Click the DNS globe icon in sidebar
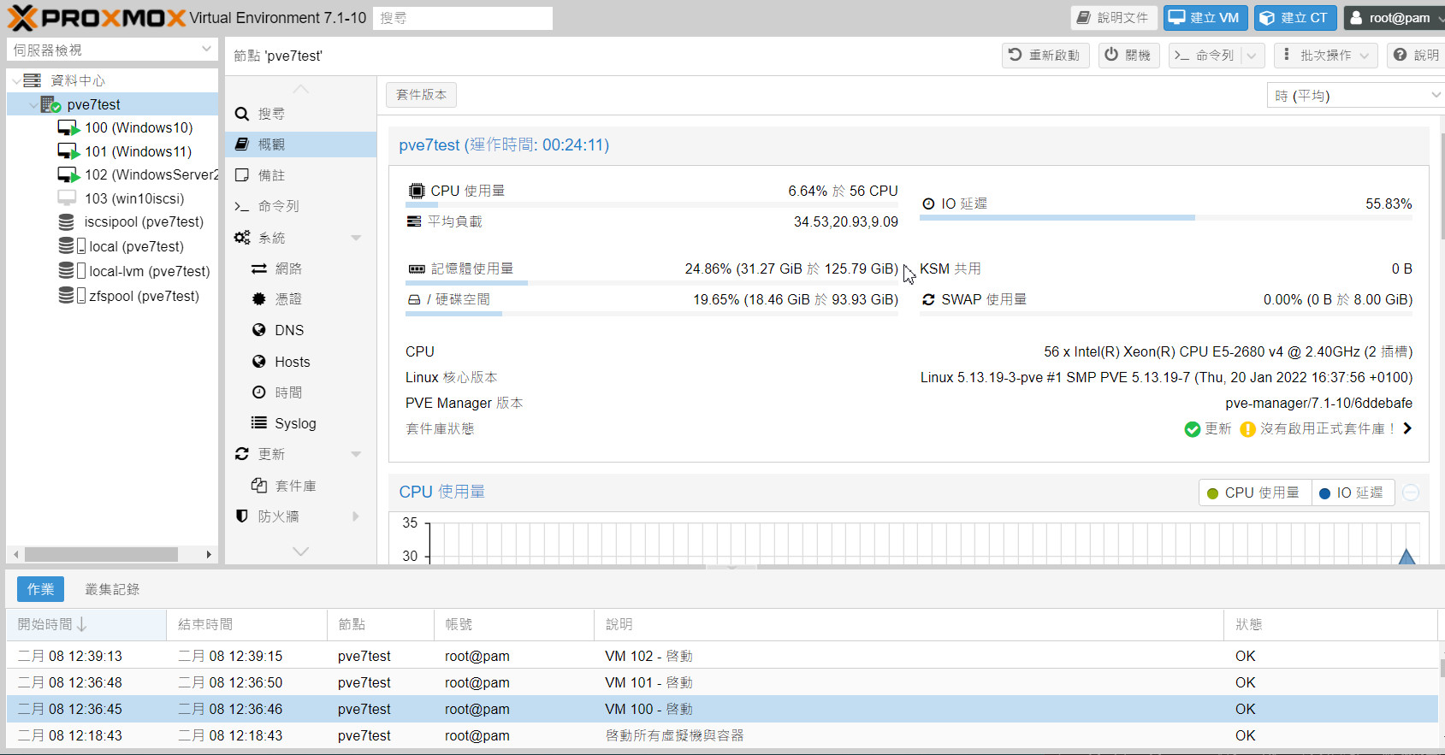The width and height of the screenshot is (1445, 755). coord(259,330)
